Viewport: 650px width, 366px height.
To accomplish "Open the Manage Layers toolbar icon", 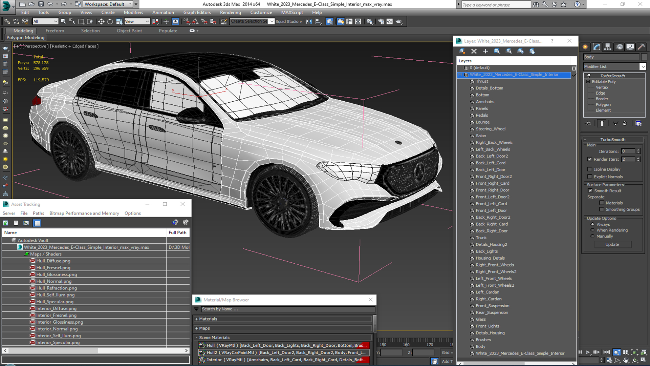I will point(329,21).
